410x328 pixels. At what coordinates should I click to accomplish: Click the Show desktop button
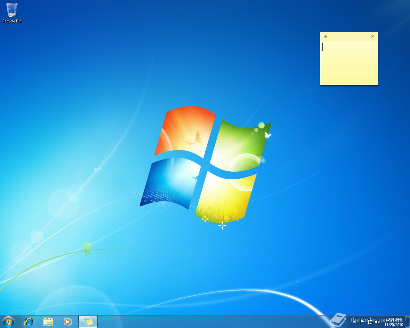click(x=407, y=322)
